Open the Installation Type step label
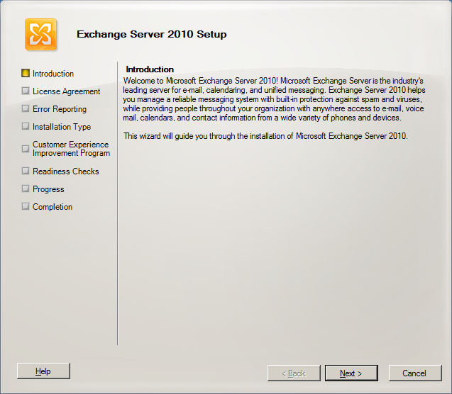 [x=62, y=127]
